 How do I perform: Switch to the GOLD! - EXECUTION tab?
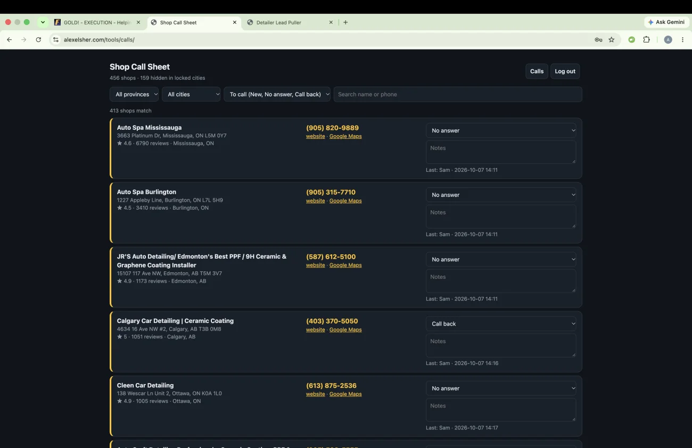97,22
